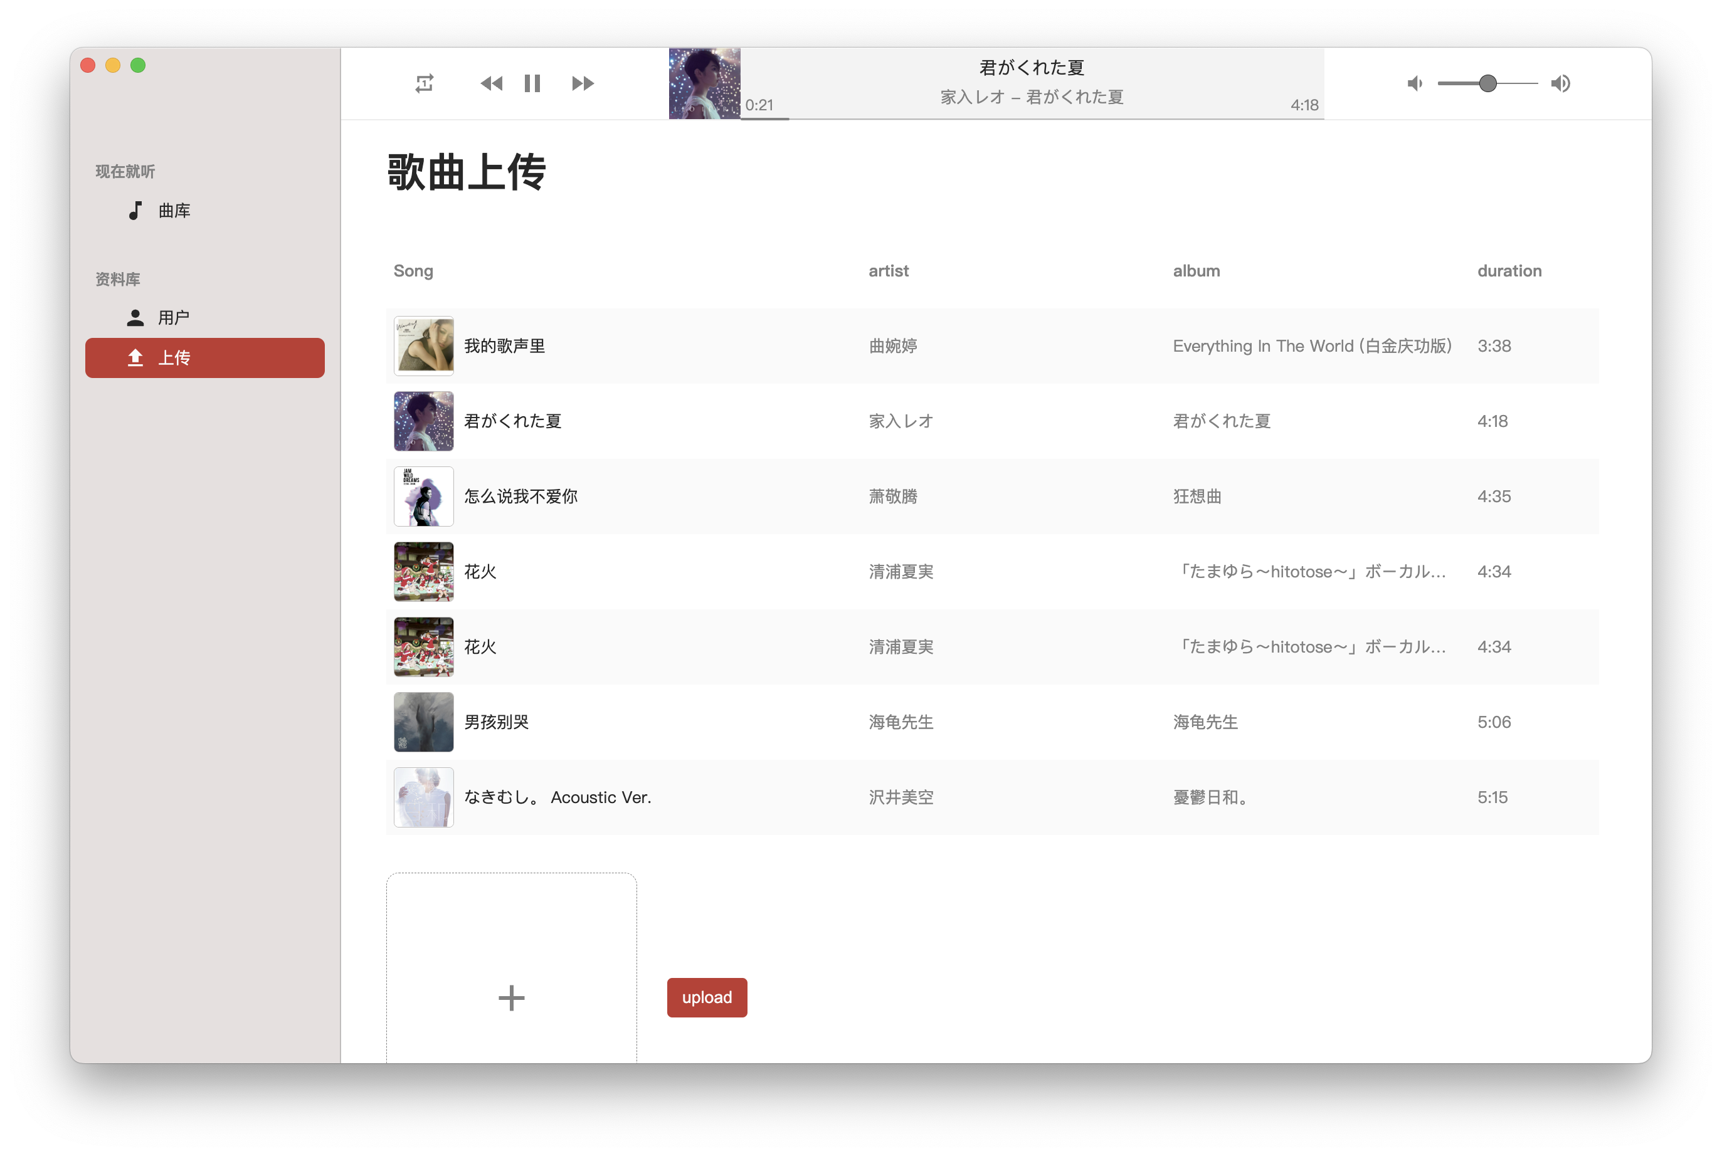Click the 君がくれた夏 row album thumbnail
This screenshot has width=1722, height=1156.
coord(423,421)
